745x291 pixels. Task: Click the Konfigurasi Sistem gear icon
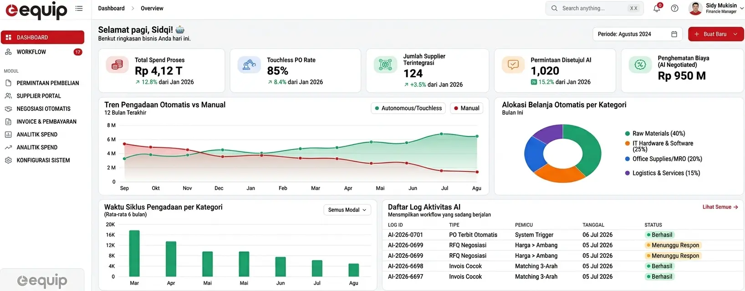click(x=8, y=161)
